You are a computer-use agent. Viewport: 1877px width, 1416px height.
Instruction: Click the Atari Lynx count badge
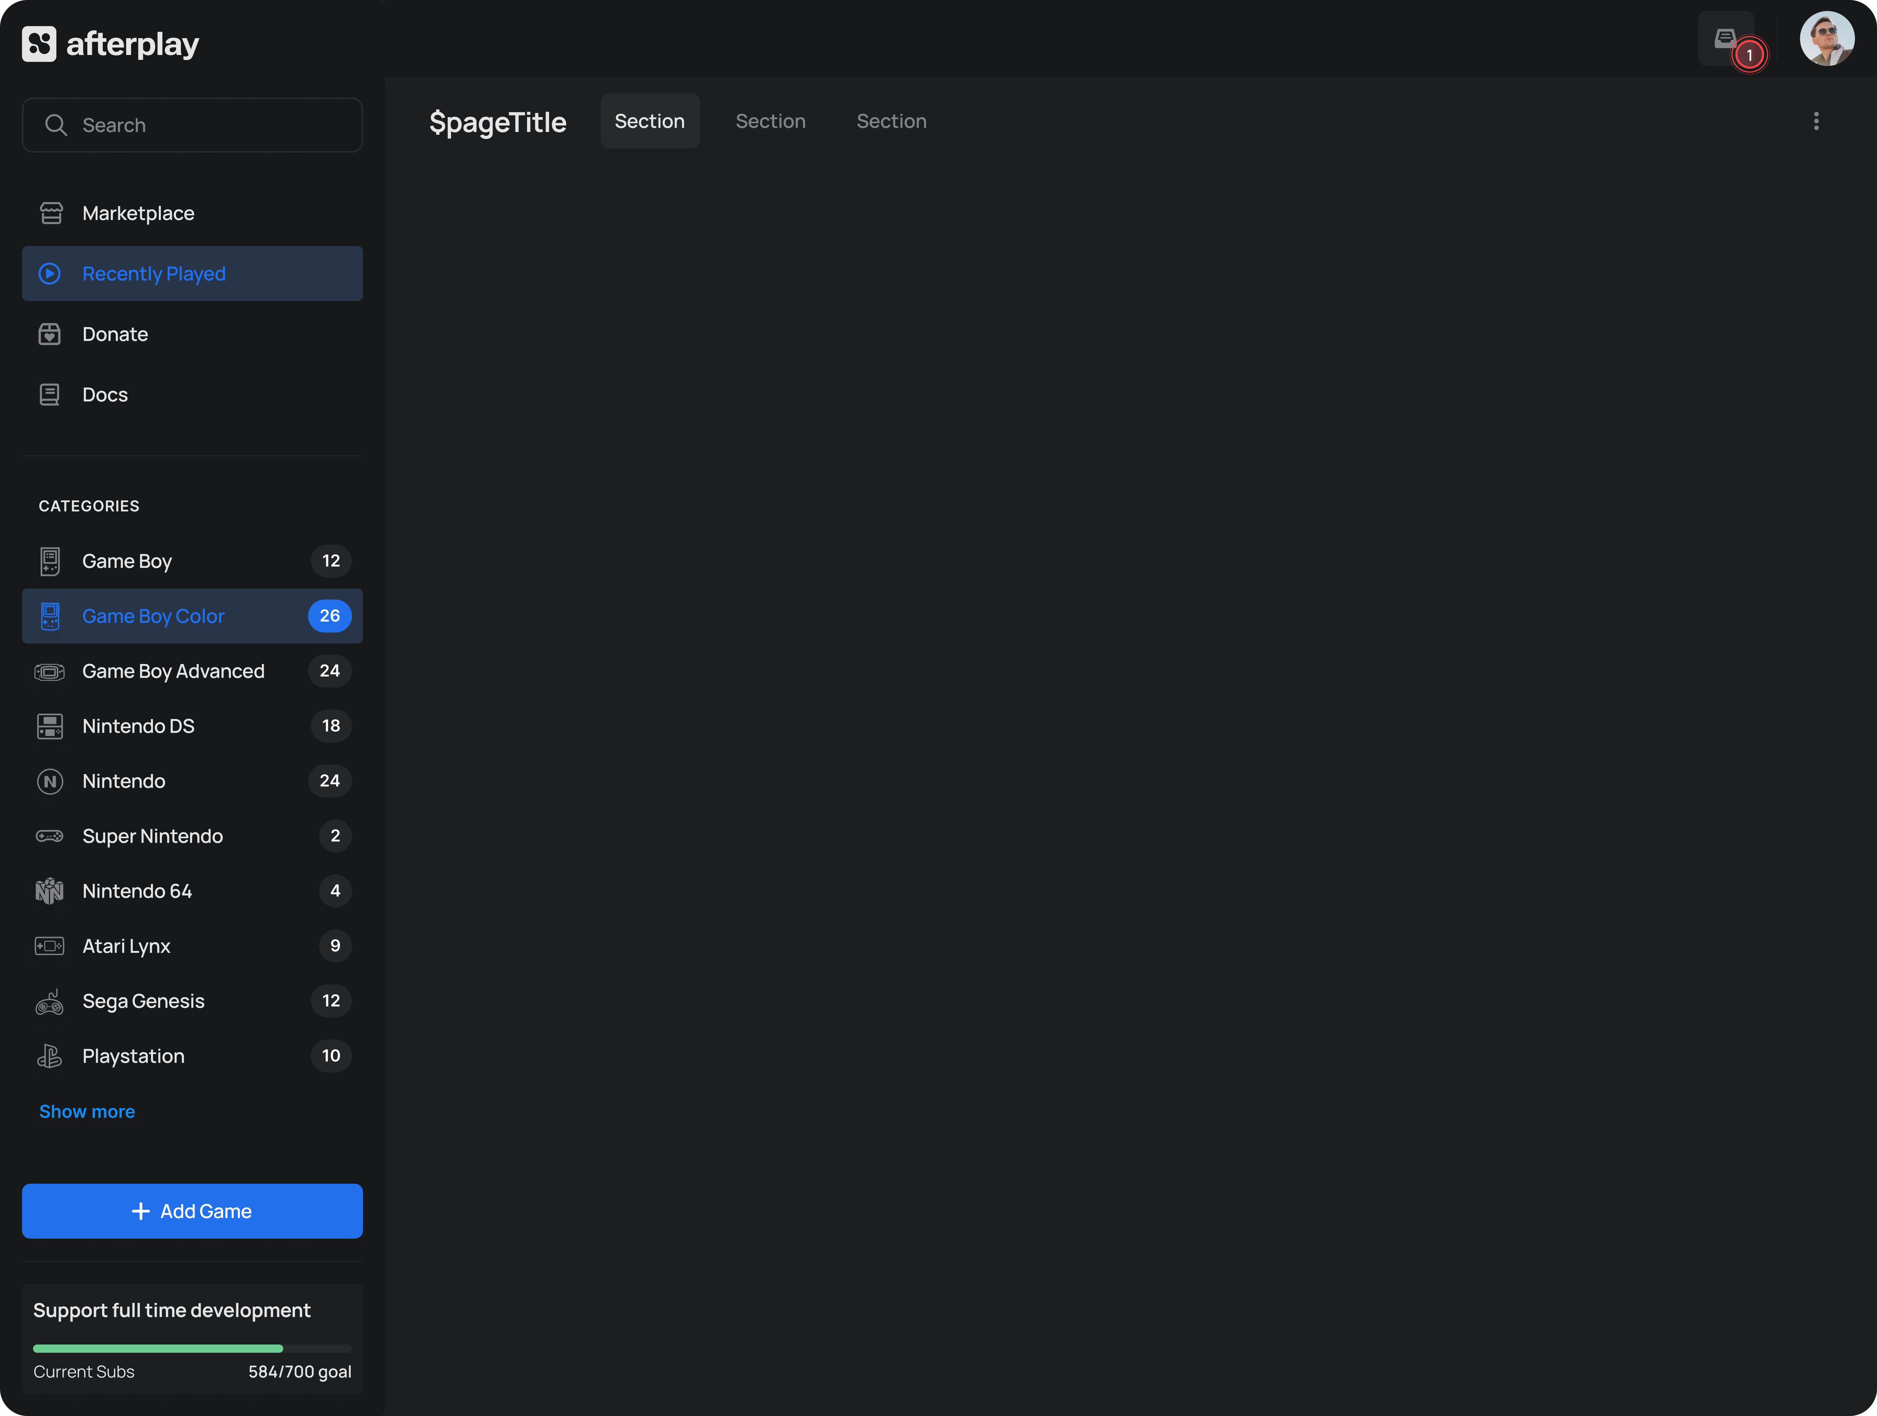(335, 946)
